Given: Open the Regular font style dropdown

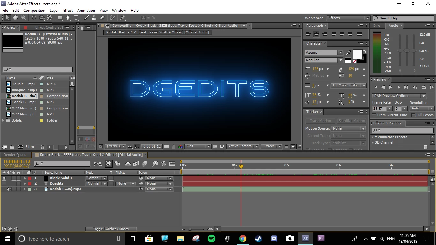Looking at the screenshot, I should [340, 60].
